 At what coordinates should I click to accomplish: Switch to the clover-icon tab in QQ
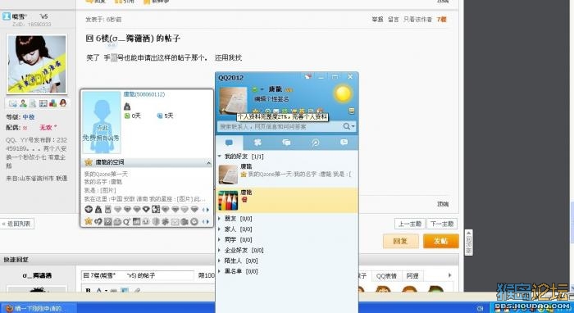(x=257, y=143)
